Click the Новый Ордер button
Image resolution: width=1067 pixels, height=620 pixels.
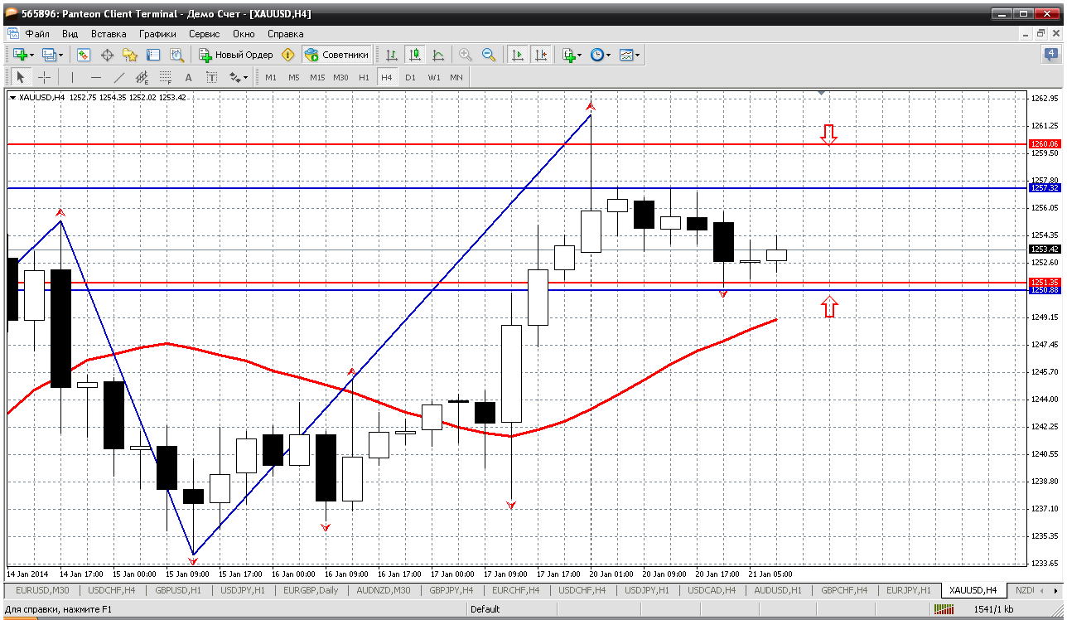pos(235,55)
